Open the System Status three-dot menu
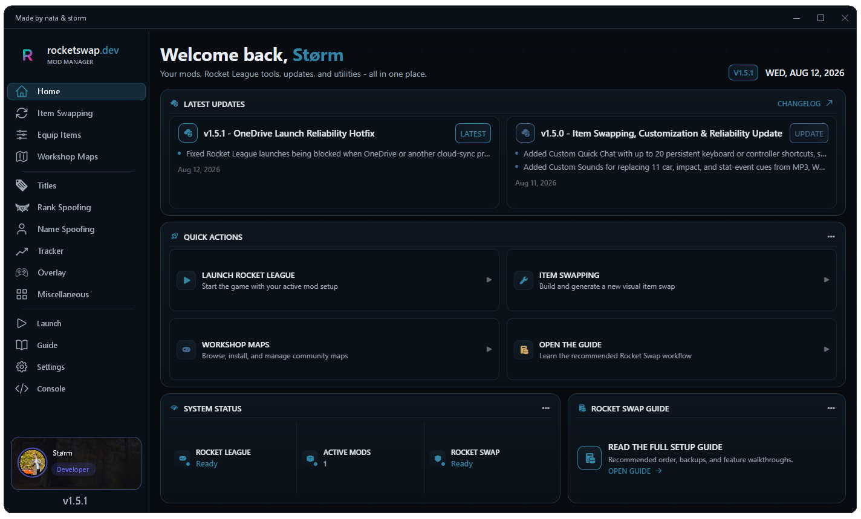 [545, 408]
